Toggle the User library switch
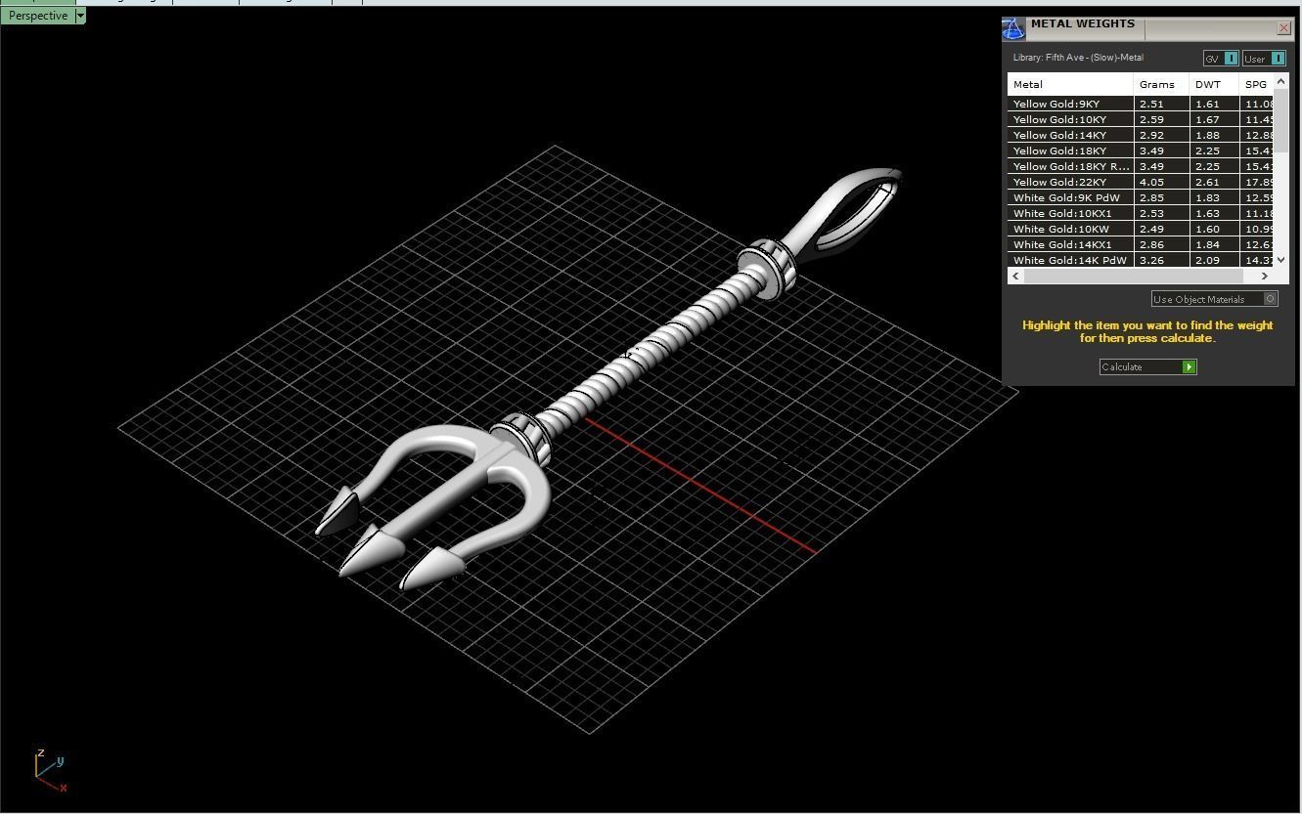1302x814 pixels. pos(1264,59)
